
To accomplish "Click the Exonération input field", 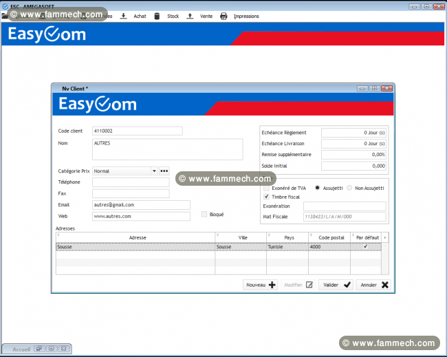I will click(x=345, y=206).
